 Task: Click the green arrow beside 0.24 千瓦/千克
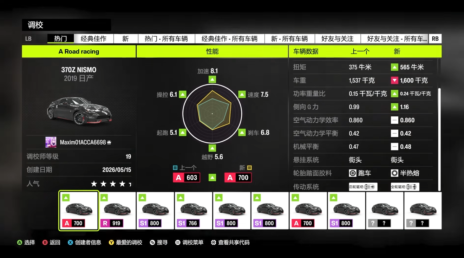point(394,94)
